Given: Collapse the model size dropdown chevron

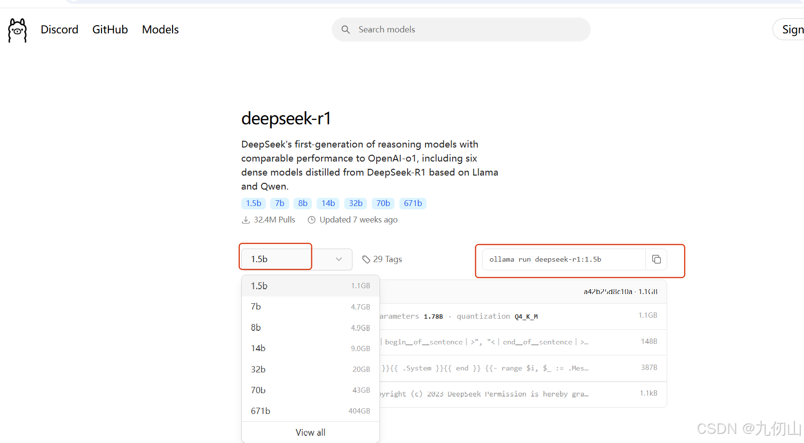Looking at the screenshot, I should 339,259.
